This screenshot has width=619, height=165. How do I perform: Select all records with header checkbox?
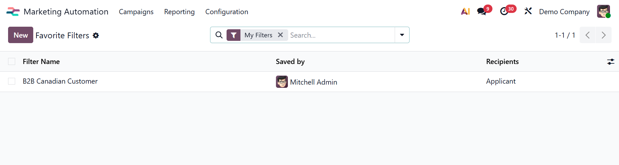(x=12, y=61)
